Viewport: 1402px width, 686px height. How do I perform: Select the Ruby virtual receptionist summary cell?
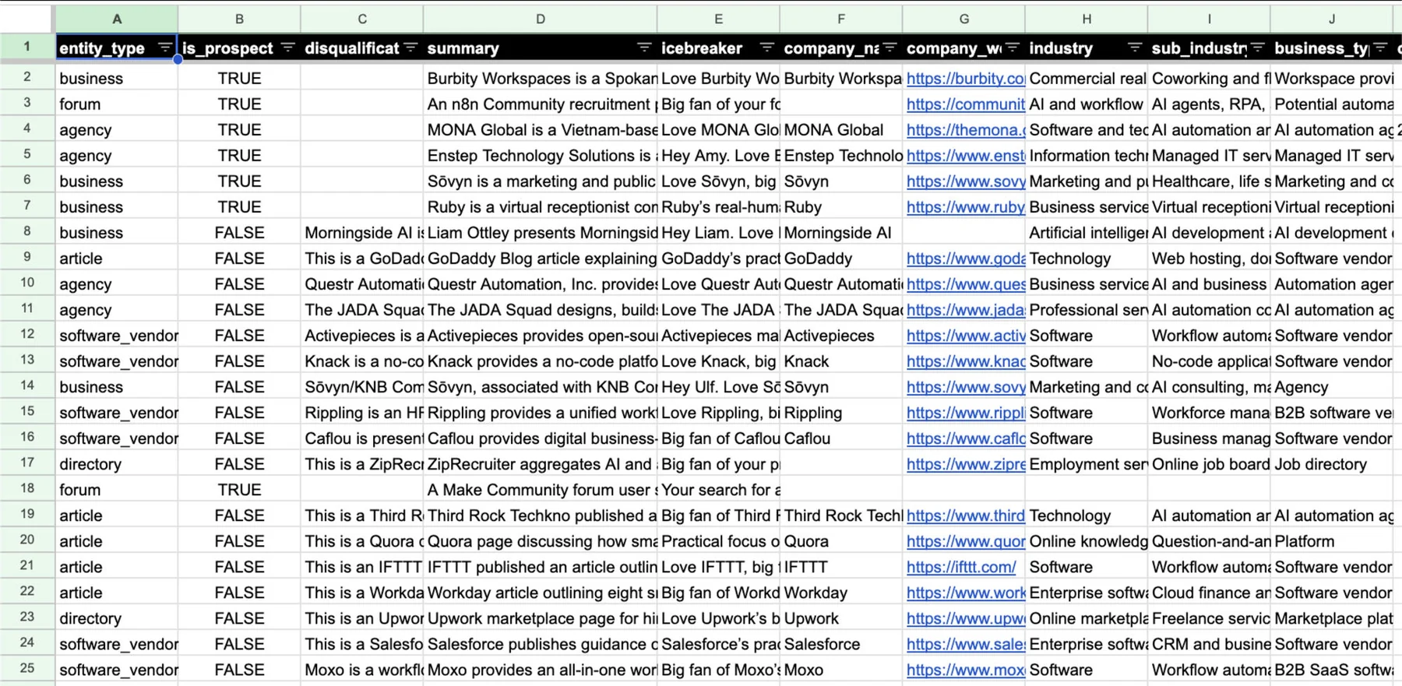point(541,206)
